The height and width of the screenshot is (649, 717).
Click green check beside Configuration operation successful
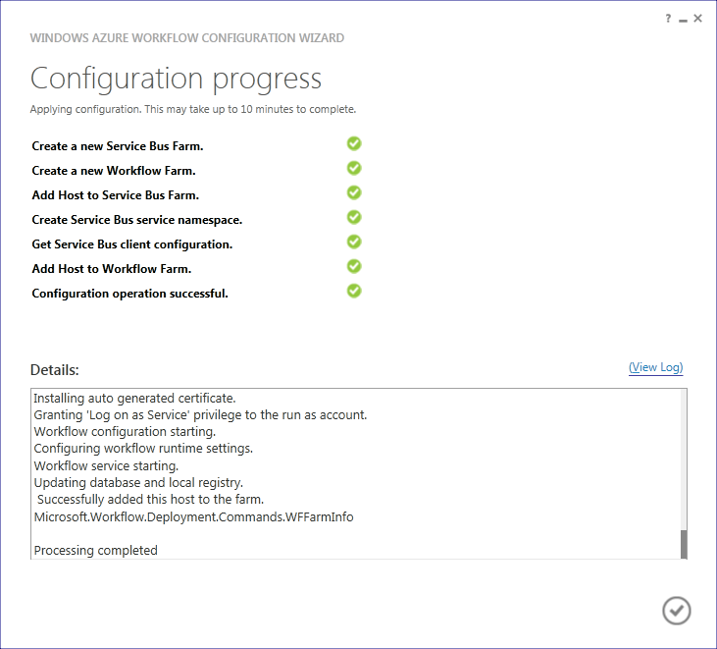(x=354, y=291)
